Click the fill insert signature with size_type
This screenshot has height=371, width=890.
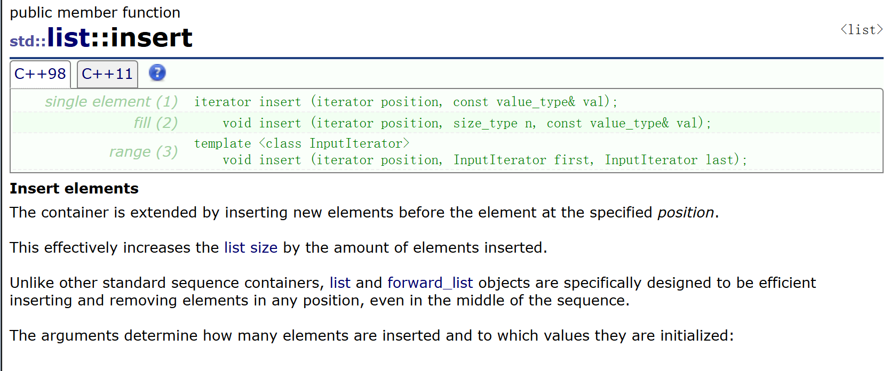coord(467,123)
